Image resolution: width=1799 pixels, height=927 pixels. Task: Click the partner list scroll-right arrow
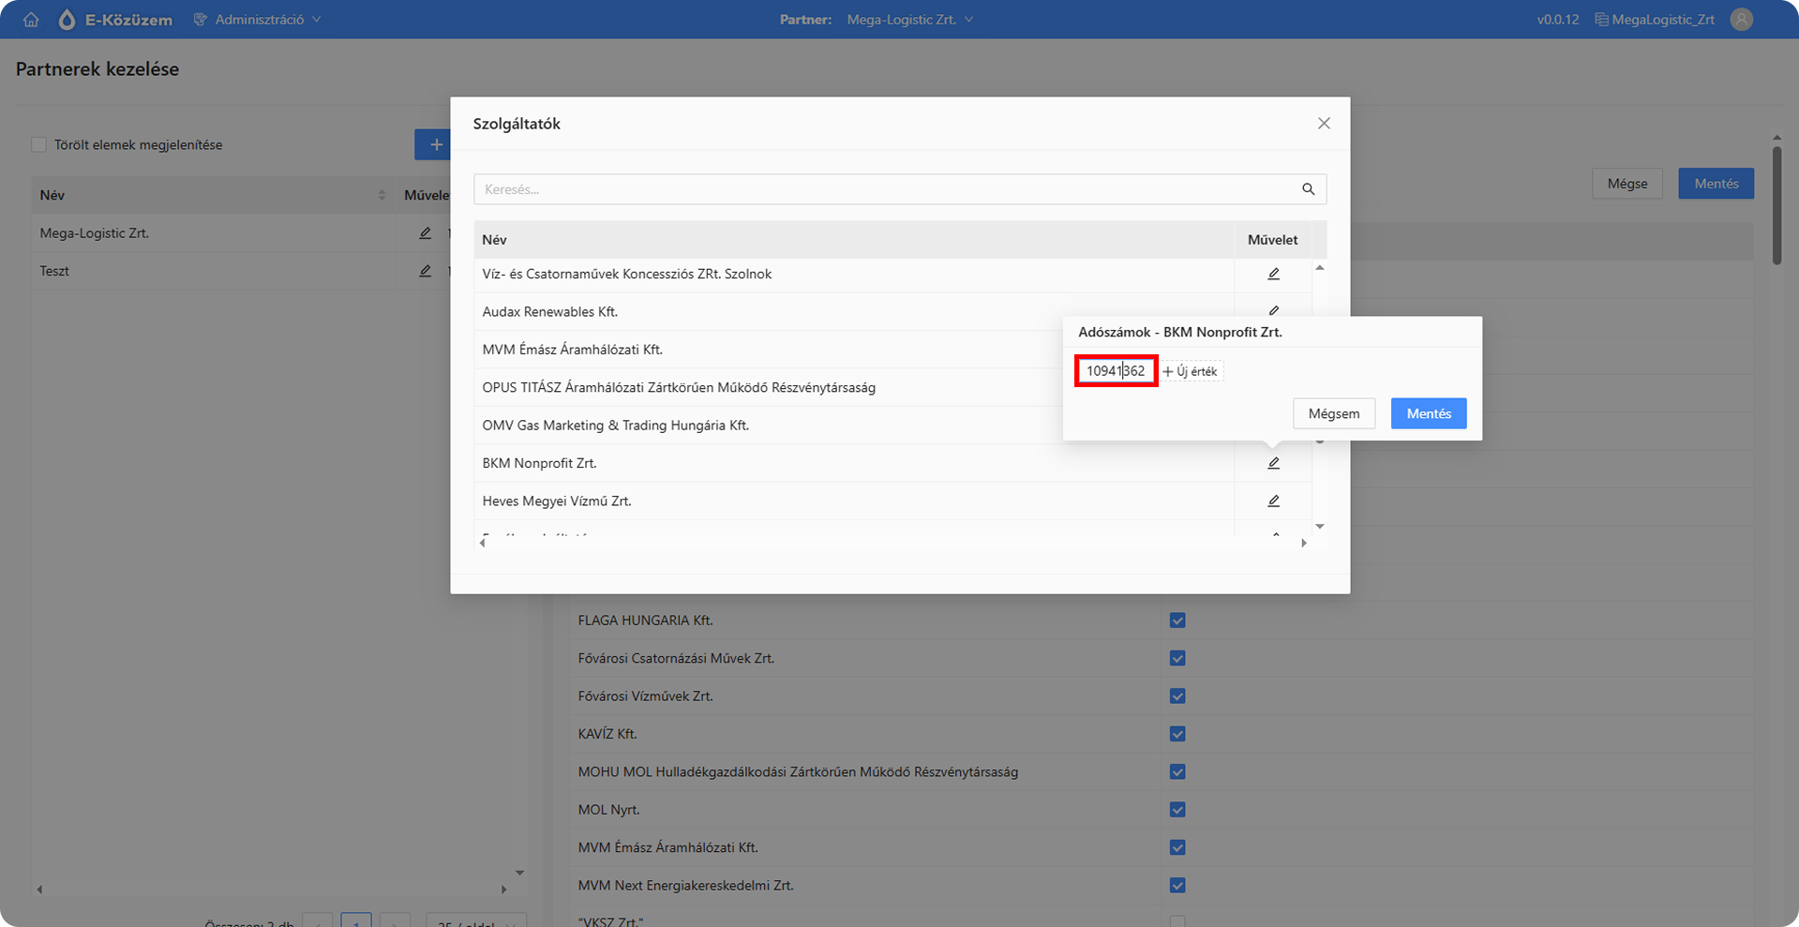pos(503,890)
